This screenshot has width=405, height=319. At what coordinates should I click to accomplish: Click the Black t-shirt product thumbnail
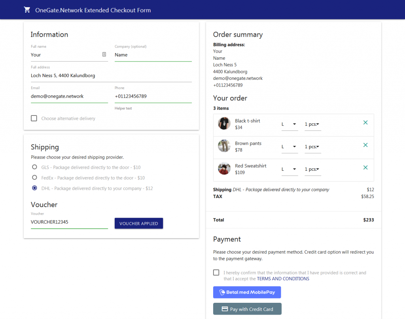(224, 123)
